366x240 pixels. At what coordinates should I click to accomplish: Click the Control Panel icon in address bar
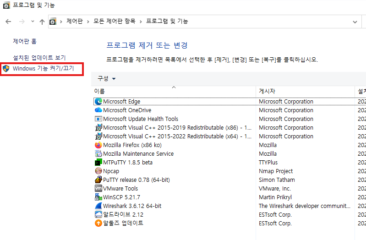53,22
